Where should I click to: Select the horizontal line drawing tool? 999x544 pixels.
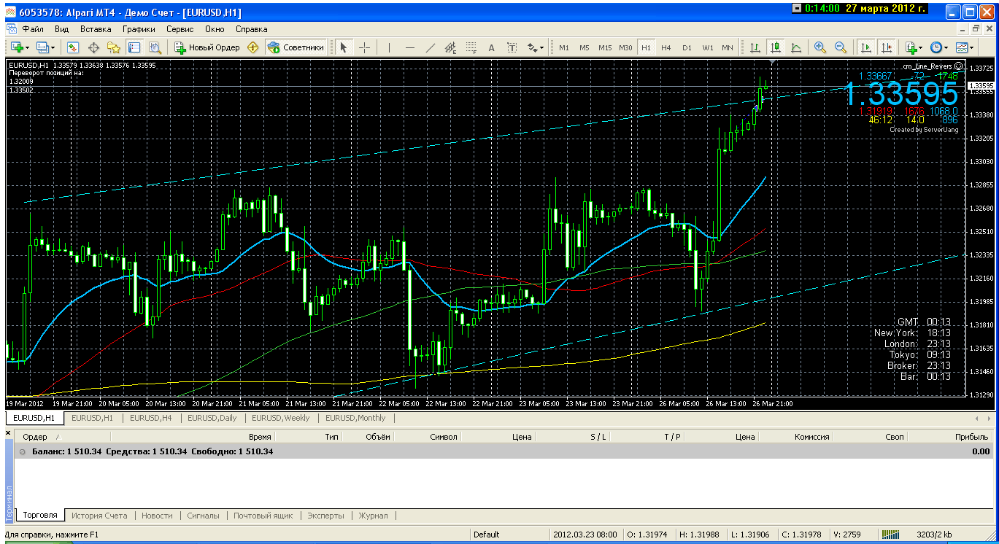[x=410, y=47]
